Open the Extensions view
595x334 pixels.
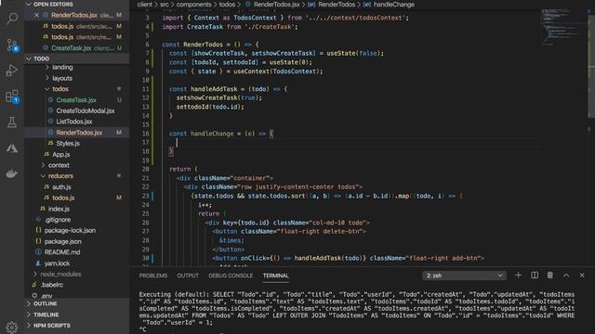(12, 96)
